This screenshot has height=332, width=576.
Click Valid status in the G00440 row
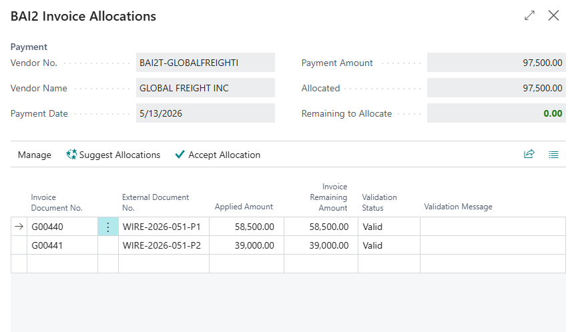(x=389, y=227)
